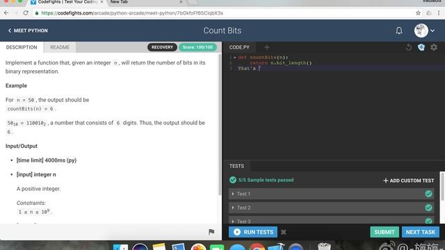Open the notifications bell
This screenshot has width=445, height=250.
click(398, 31)
